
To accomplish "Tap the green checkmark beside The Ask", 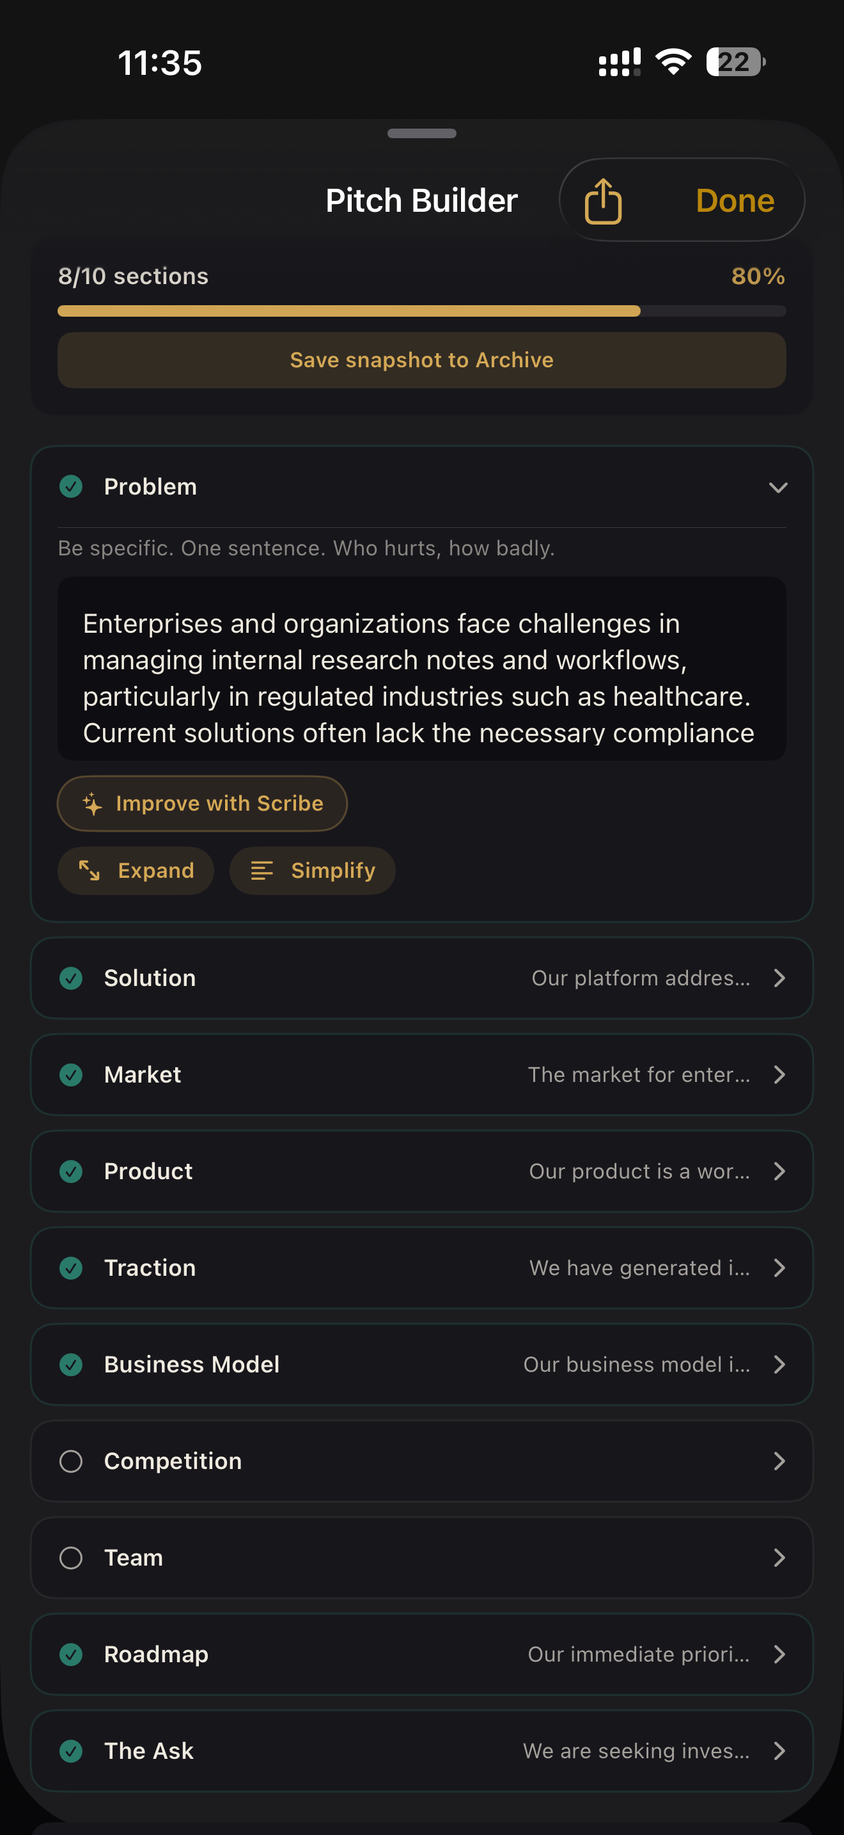I will (x=71, y=1751).
